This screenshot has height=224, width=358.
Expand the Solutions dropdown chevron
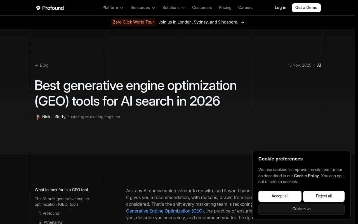[183, 8]
